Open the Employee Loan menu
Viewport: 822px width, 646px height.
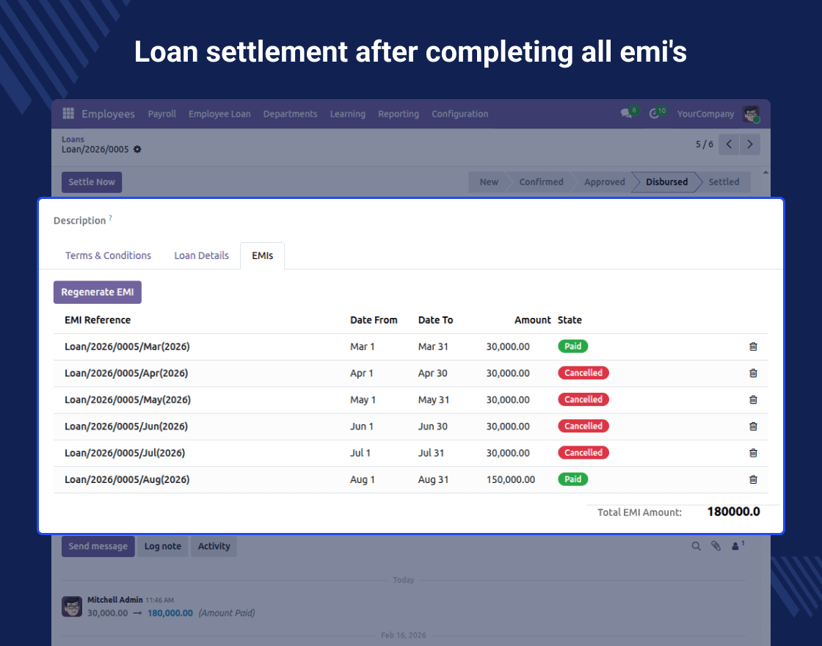tap(219, 114)
